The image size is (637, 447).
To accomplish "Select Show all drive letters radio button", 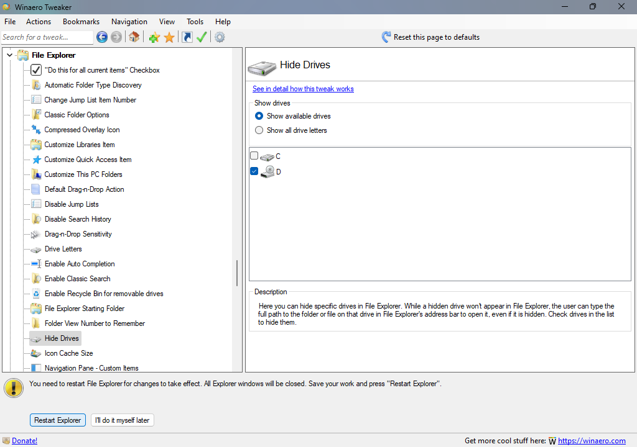I will [259, 130].
